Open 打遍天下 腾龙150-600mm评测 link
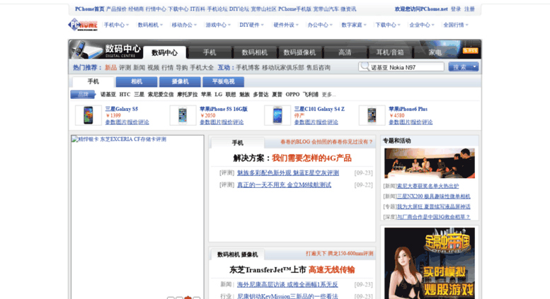Image resolution: width=550 pixels, height=299 pixels. (x=339, y=254)
